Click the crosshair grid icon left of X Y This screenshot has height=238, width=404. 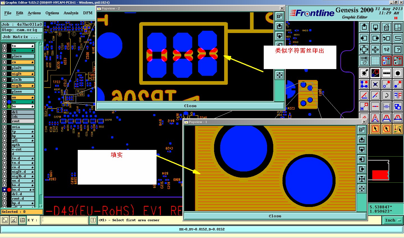coord(22,220)
